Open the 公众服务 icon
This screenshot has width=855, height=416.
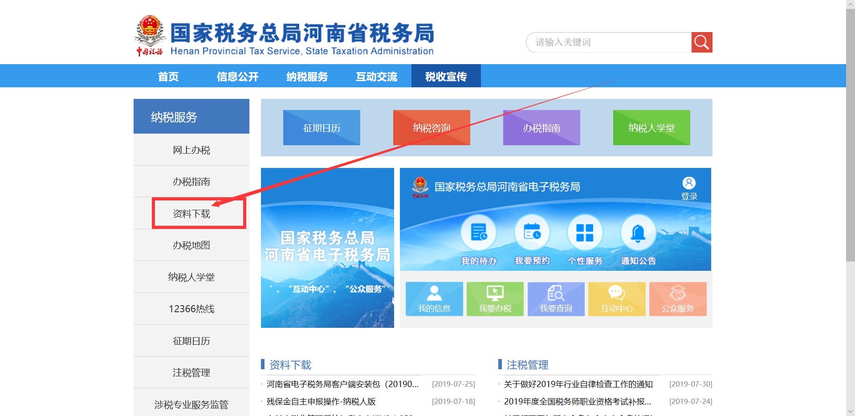coord(677,299)
